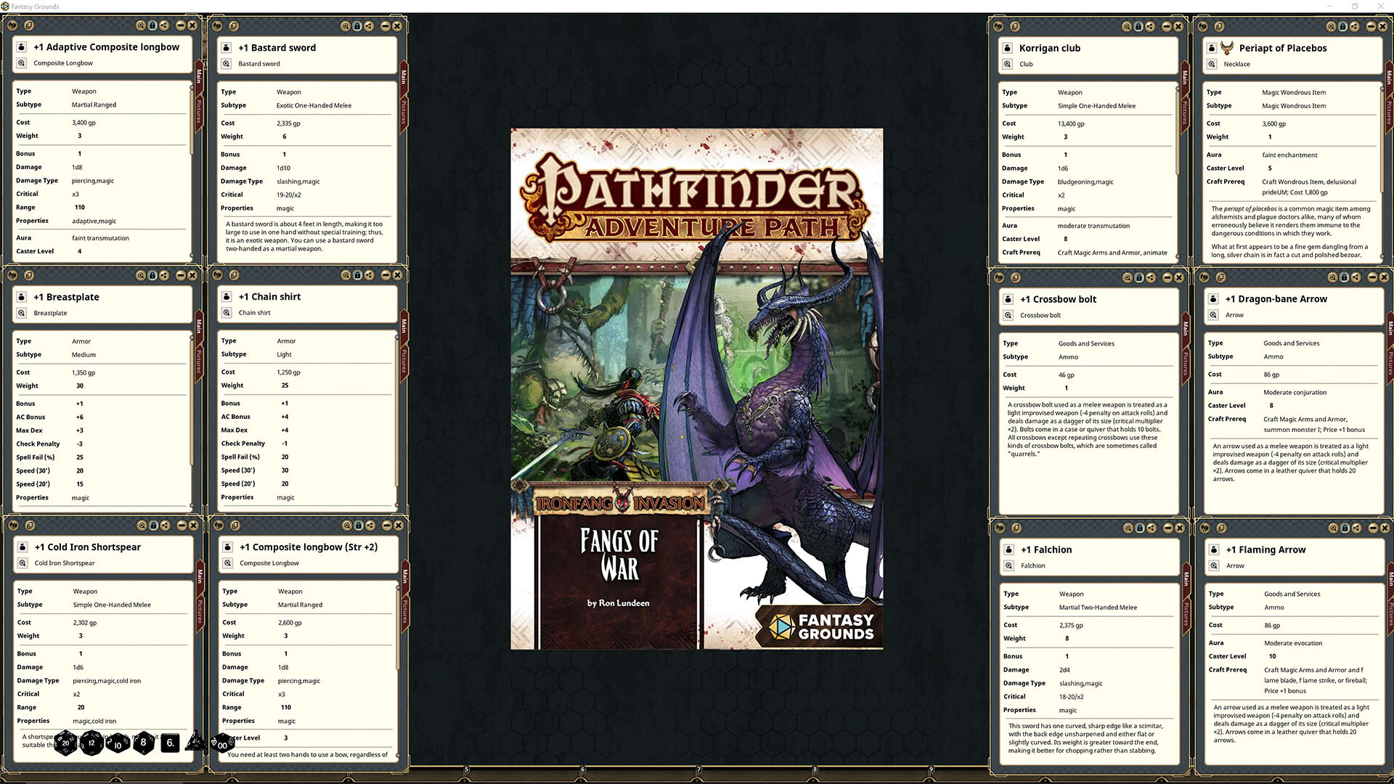The height and width of the screenshot is (784, 1394).
Task: Collapse the +1 Flaming Arrow window
Action: point(1374,528)
